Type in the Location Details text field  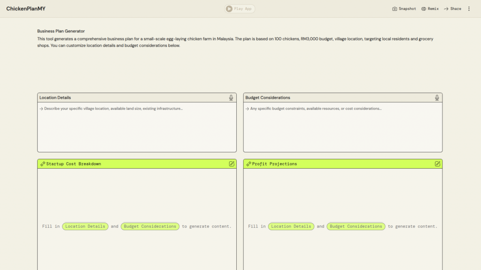coord(137,127)
